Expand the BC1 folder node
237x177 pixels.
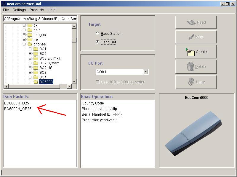[30, 49]
